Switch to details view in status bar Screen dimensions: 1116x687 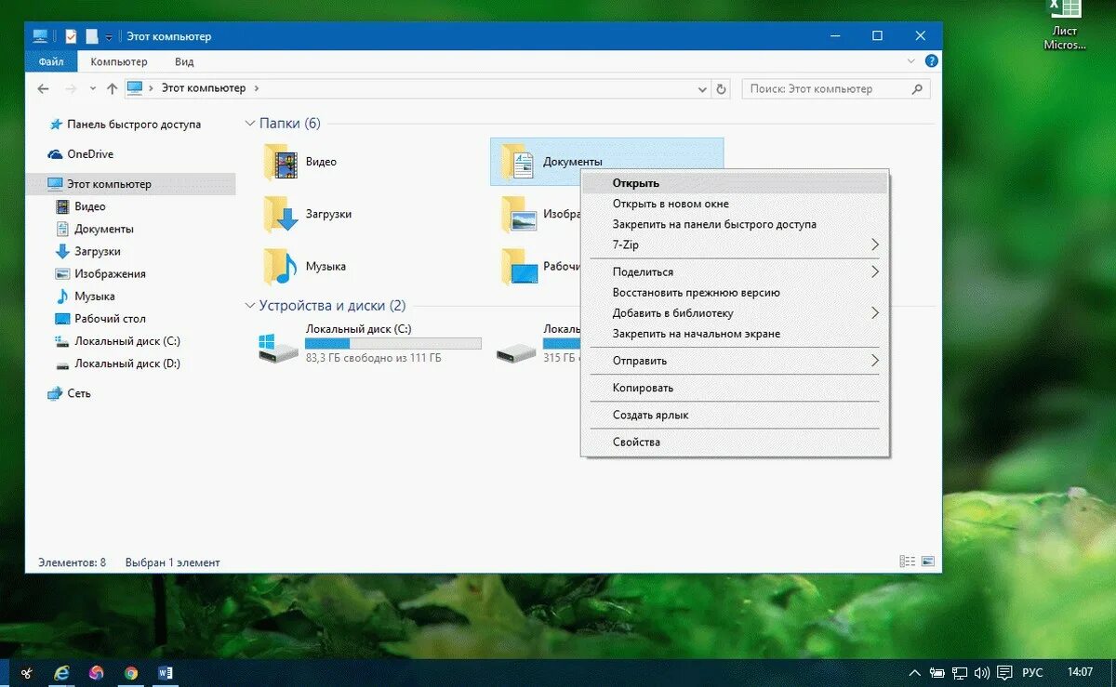pyautogui.click(x=908, y=561)
